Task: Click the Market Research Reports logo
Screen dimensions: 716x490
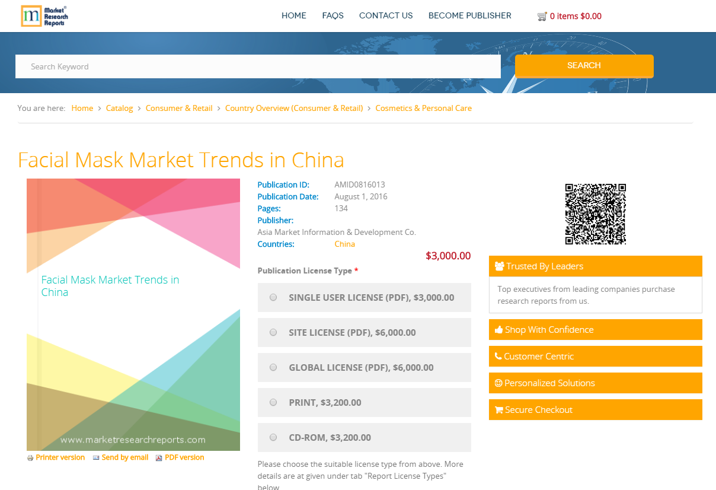Action: pos(44,15)
